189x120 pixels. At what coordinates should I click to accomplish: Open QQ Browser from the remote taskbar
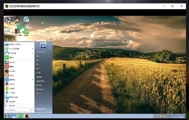tap(14, 116)
